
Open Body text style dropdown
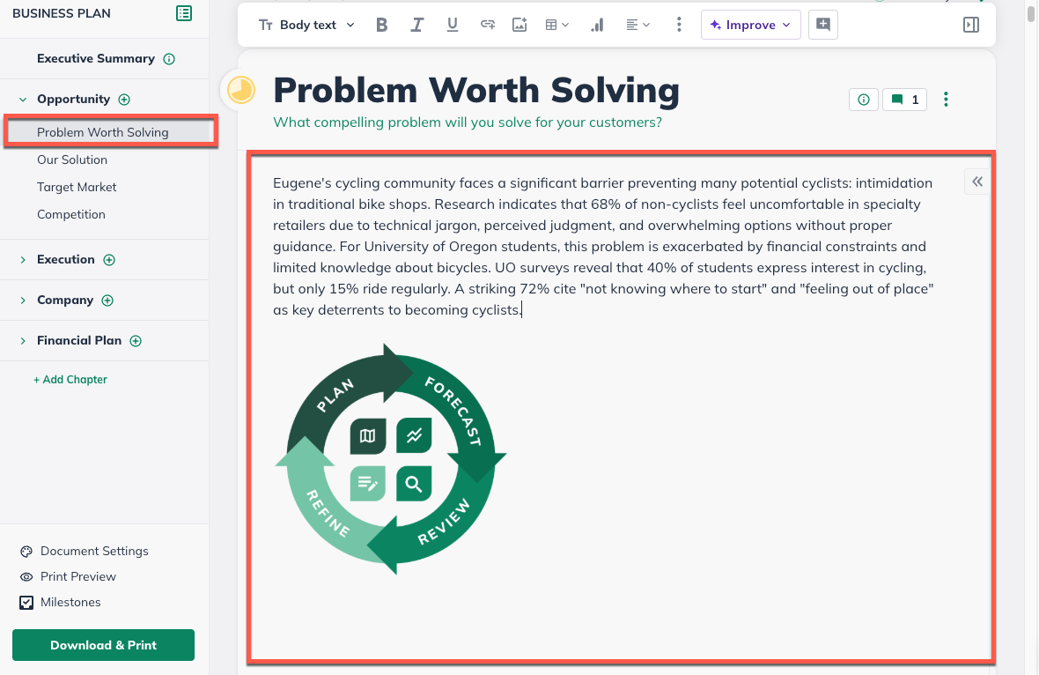click(306, 25)
